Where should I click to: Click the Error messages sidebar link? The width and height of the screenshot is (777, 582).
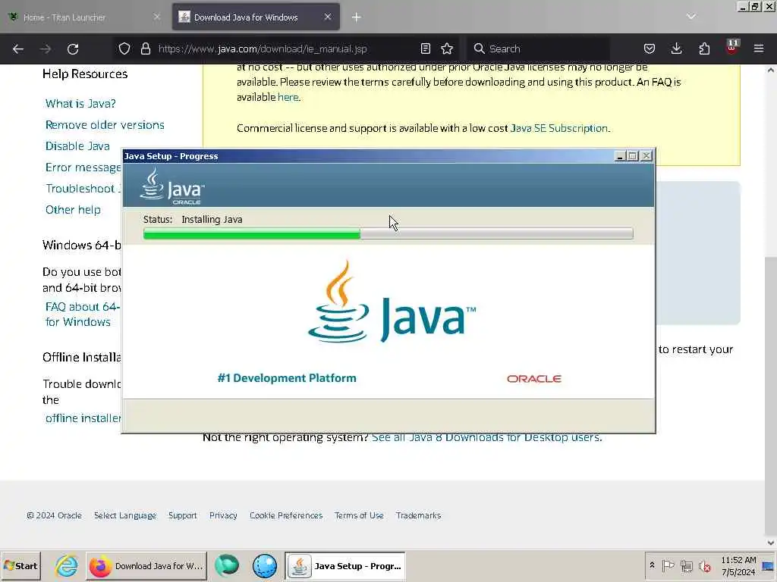click(x=83, y=167)
